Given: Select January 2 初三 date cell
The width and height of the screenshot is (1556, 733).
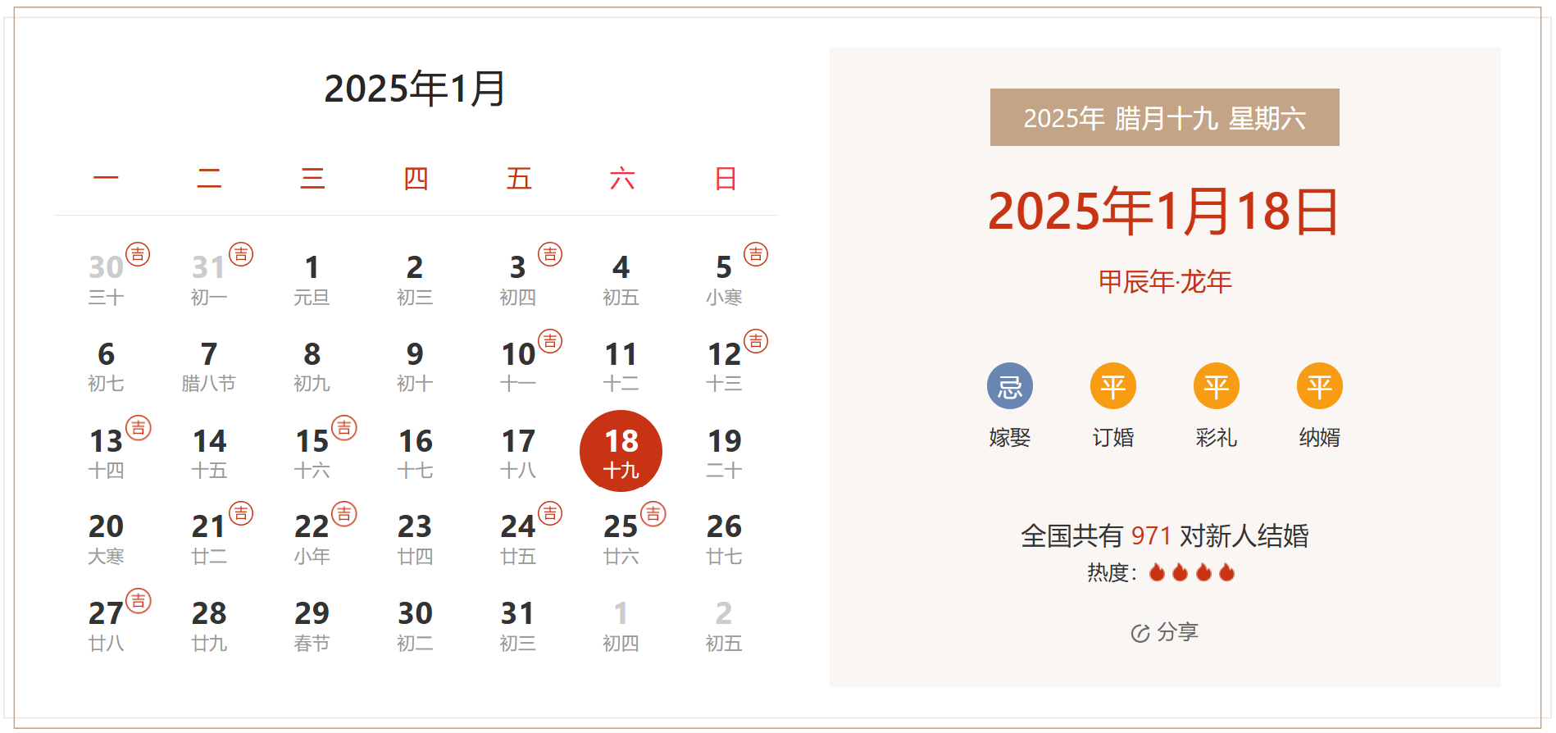Looking at the screenshot, I should pyautogui.click(x=415, y=279).
